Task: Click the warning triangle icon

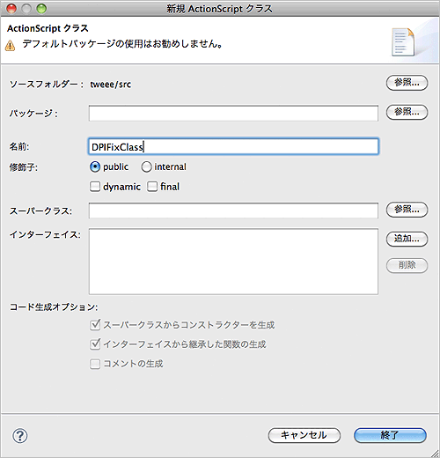Action: 10,46
